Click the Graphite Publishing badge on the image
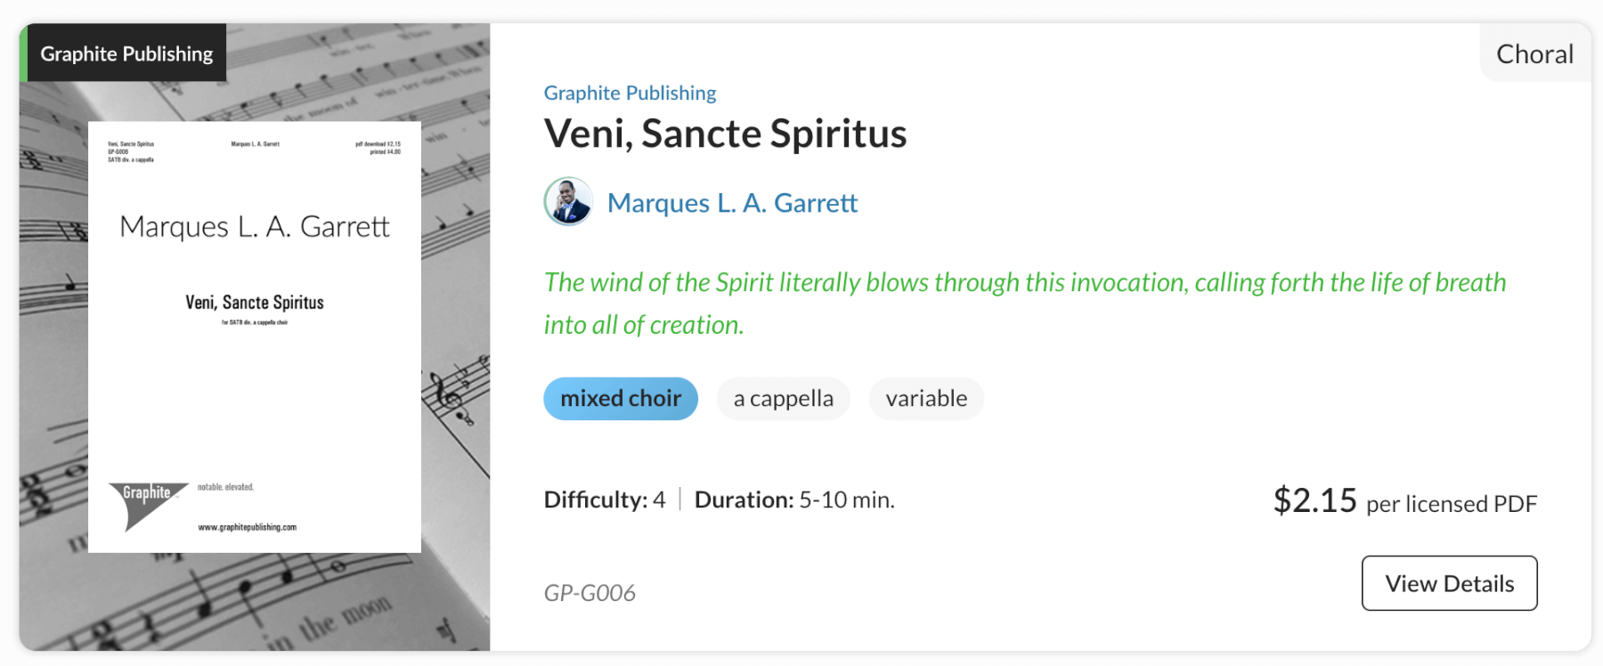This screenshot has width=1603, height=666. 126,53
